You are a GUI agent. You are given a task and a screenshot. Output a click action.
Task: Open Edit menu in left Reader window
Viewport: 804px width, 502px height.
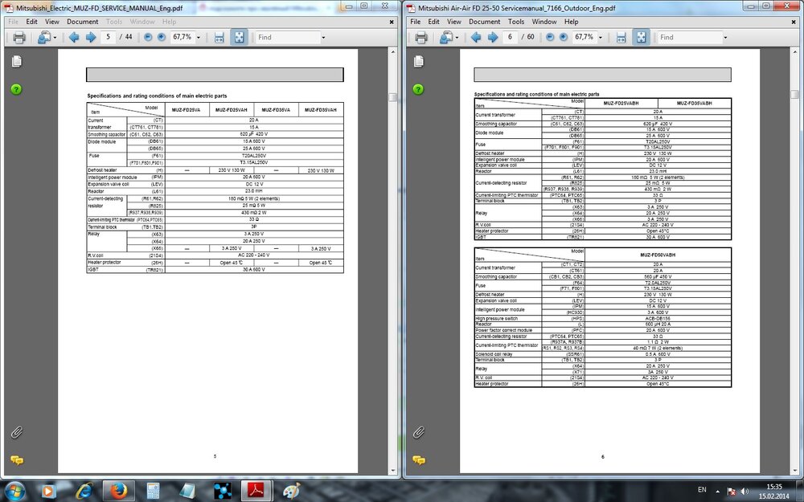pos(32,22)
